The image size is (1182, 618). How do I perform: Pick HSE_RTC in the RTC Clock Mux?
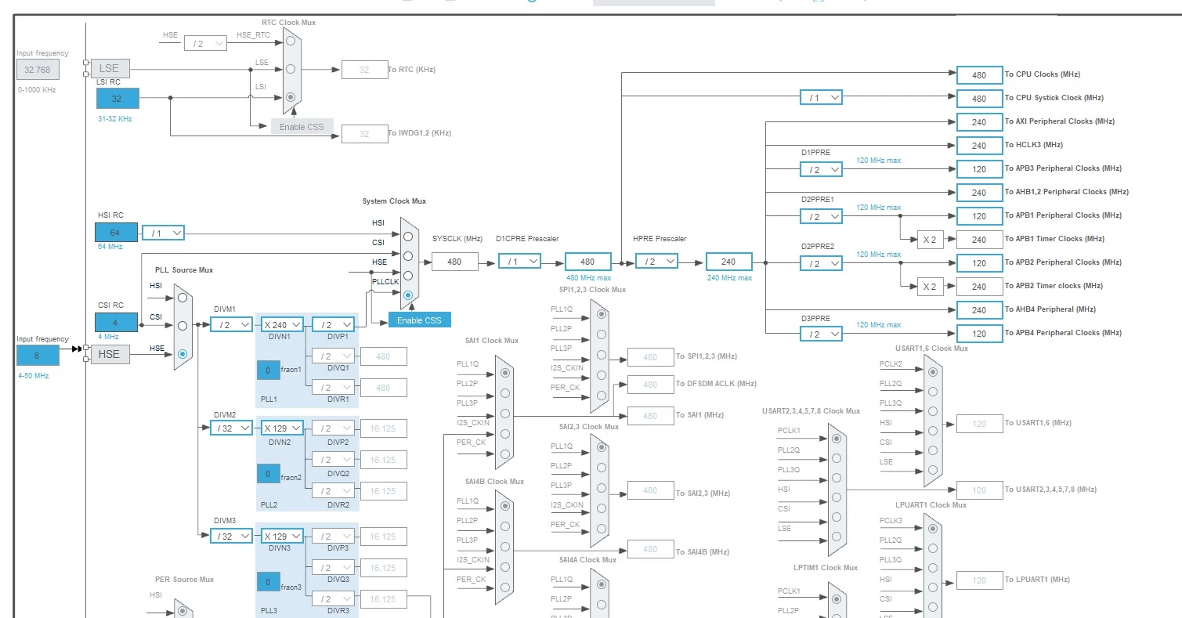tap(291, 41)
